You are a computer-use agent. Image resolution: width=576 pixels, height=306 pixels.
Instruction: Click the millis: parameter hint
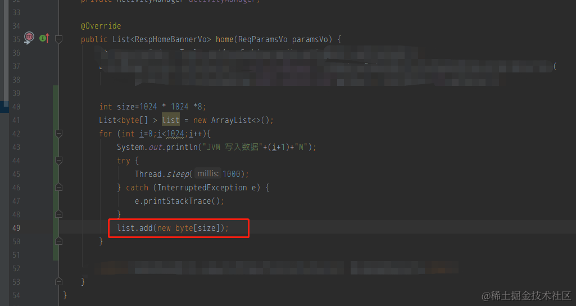208,173
